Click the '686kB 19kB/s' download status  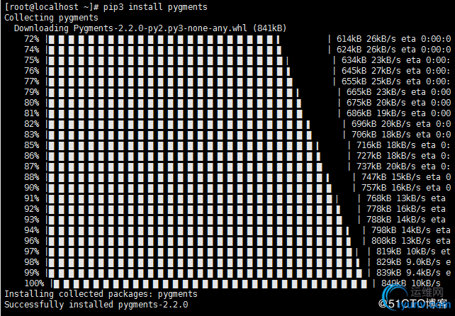pos(376,113)
